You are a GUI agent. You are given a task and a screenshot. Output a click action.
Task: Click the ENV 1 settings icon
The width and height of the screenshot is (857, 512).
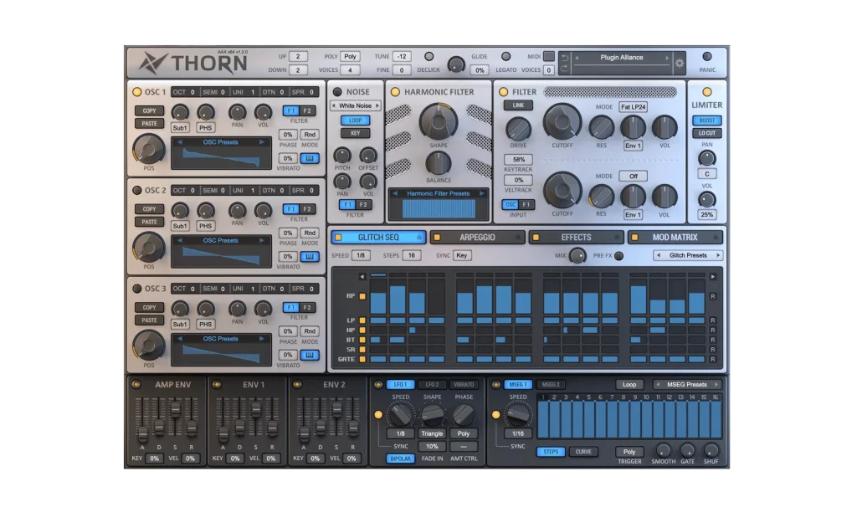(x=217, y=384)
